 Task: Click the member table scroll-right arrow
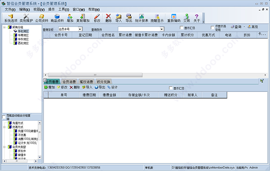[265, 75]
